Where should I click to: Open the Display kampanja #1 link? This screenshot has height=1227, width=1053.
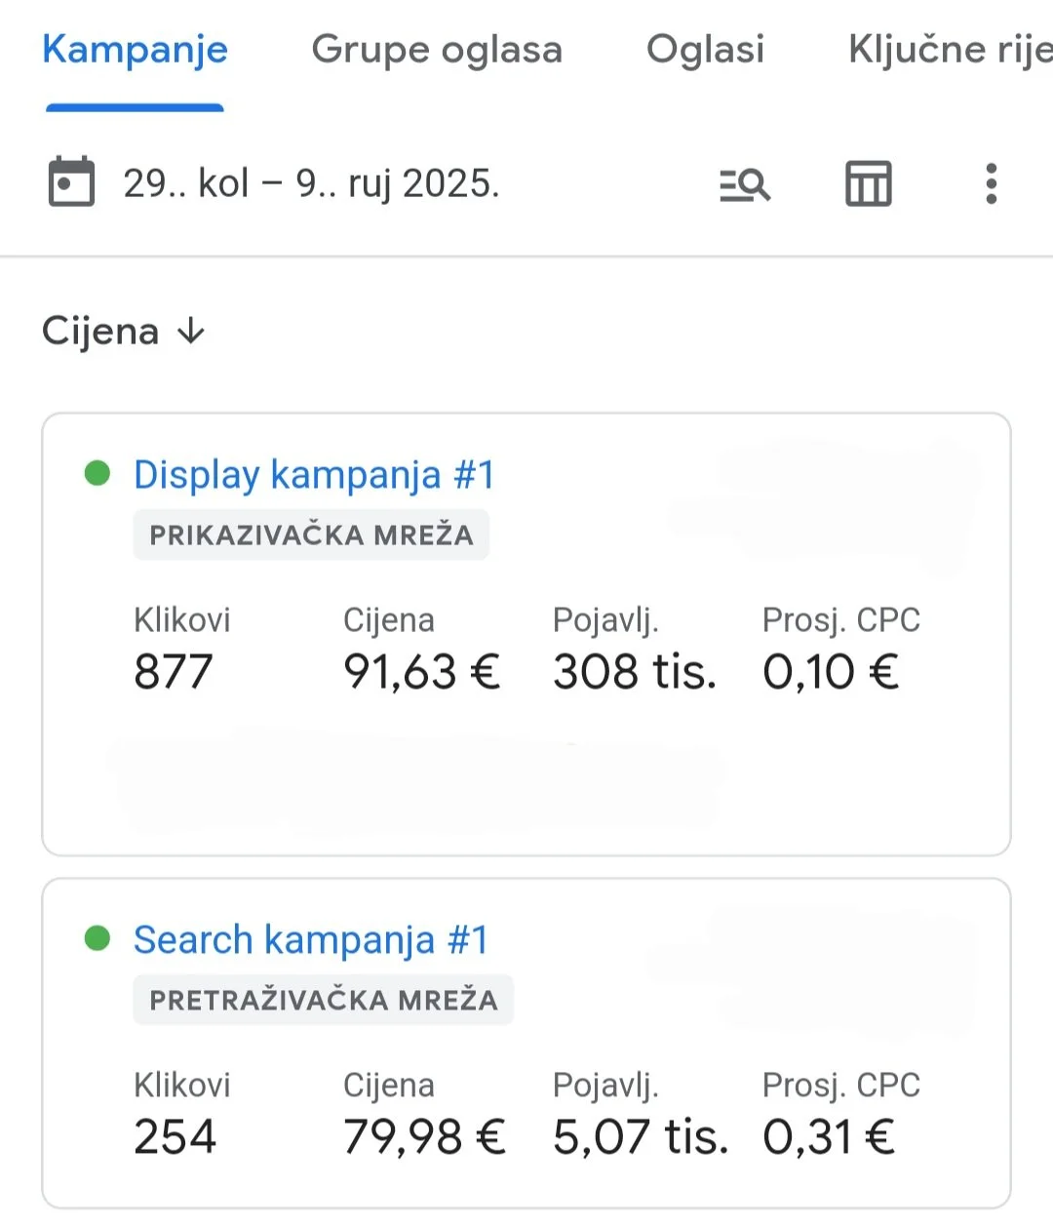coord(314,475)
